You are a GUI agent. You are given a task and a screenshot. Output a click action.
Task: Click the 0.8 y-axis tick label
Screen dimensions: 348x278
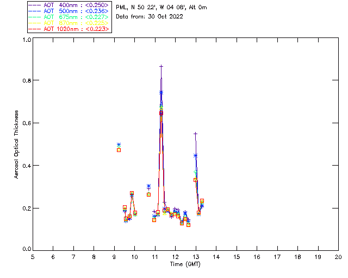pos(27,80)
